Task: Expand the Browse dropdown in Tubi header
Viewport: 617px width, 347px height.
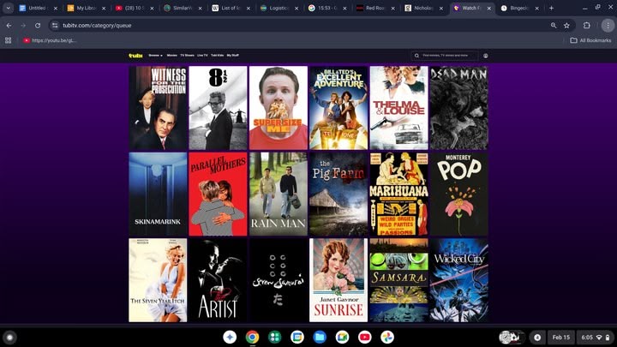Action: (x=155, y=55)
